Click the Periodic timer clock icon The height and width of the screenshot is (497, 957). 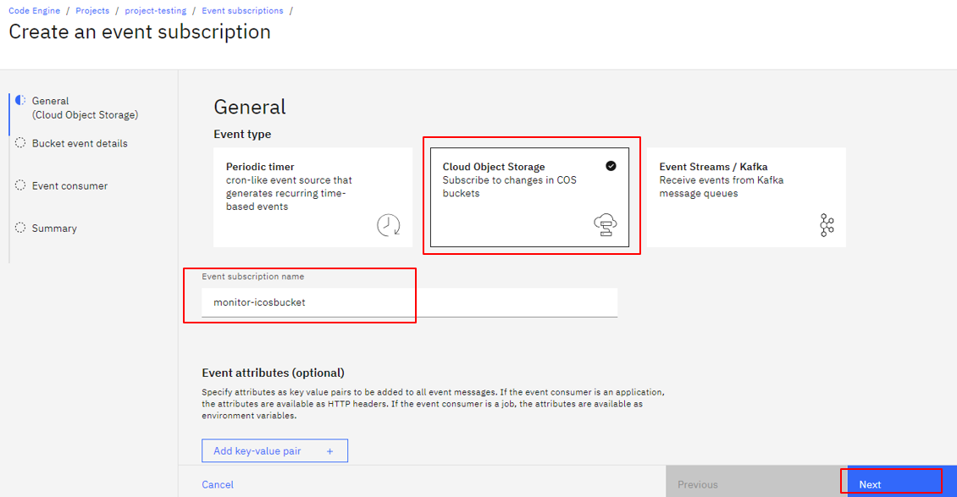(x=388, y=225)
